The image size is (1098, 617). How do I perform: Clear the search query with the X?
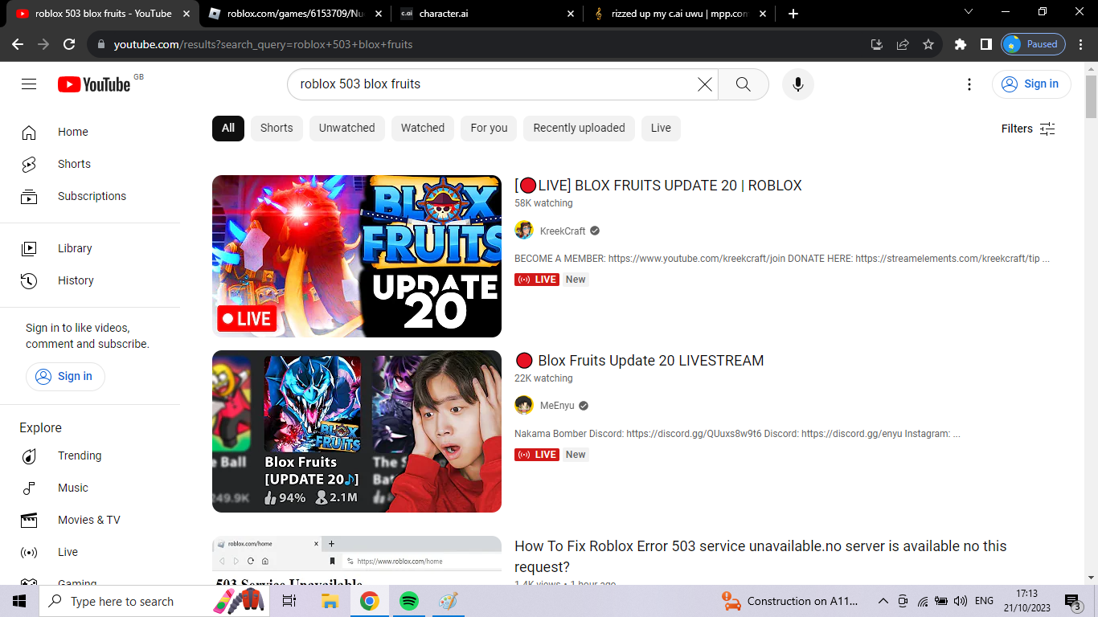[x=705, y=84]
